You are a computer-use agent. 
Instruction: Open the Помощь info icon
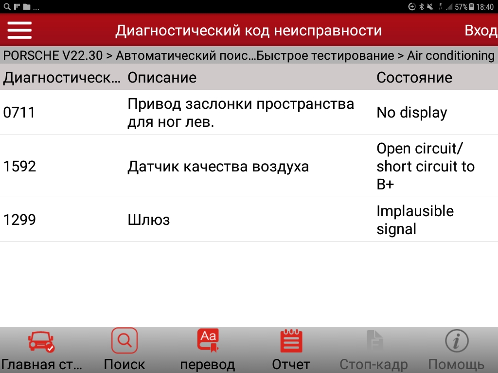coord(456,342)
